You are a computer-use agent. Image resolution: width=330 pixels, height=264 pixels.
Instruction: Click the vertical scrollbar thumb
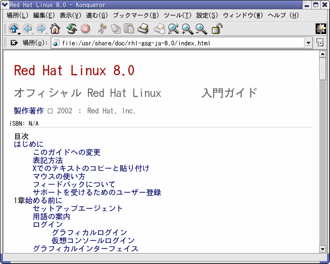pos(322,69)
